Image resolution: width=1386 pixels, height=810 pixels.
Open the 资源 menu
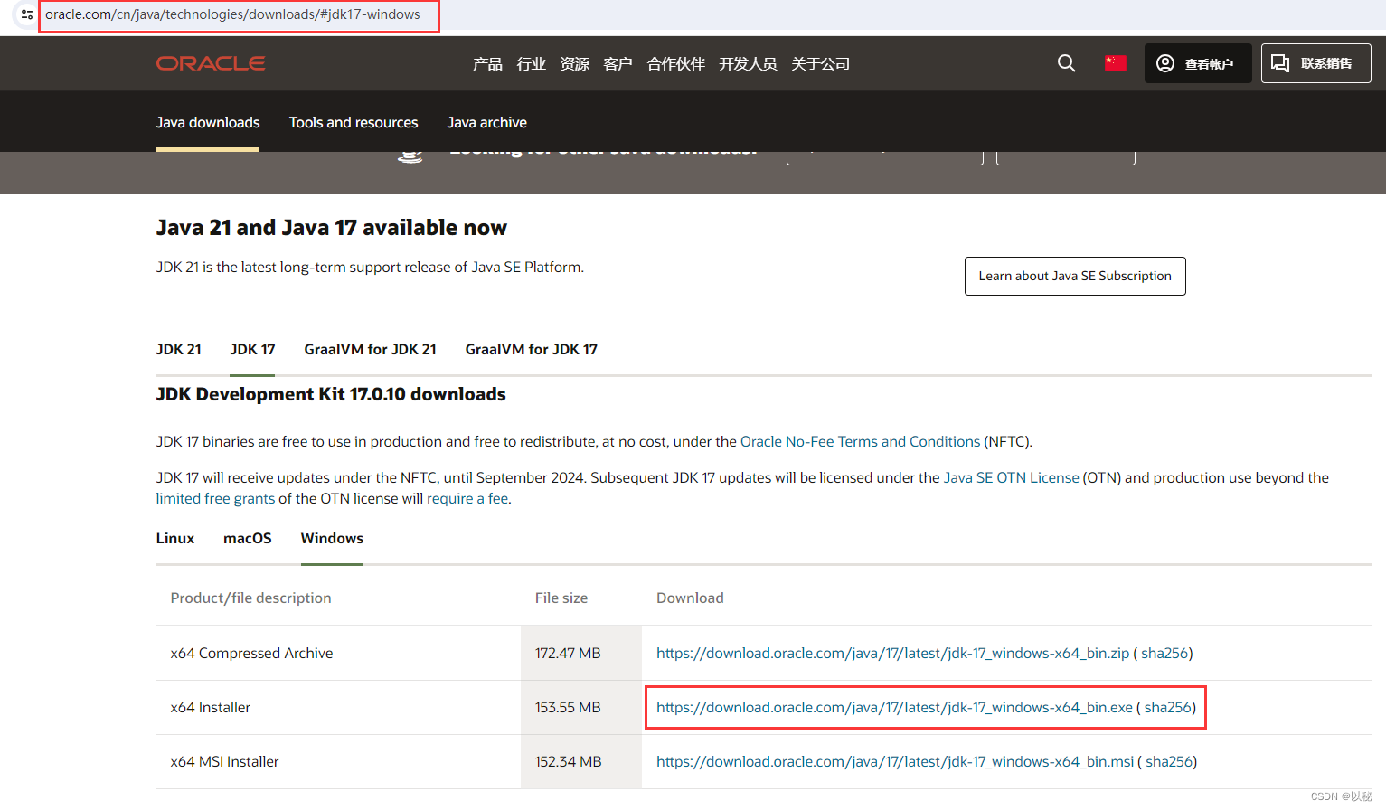point(574,64)
